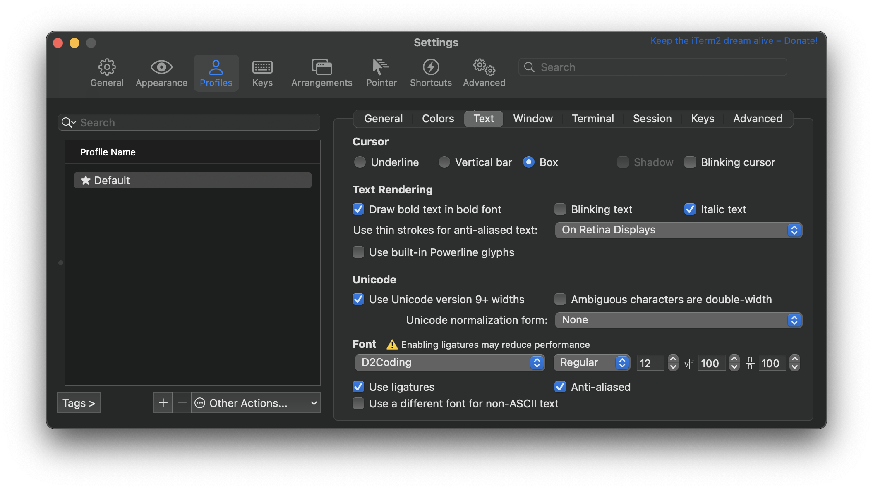Viewport: 873px width, 490px height.
Task: Open the General settings gear icon
Action: (x=107, y=67)
